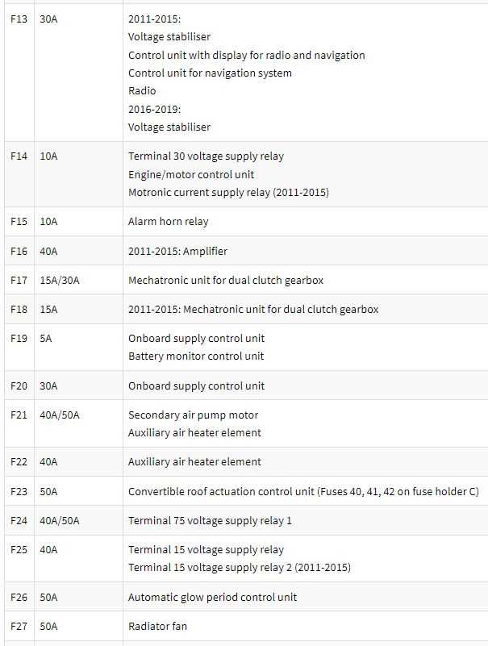
Task: Click the 'Battery monitor control unit' text
Action: pyautogui.click(x=196, y=356)
